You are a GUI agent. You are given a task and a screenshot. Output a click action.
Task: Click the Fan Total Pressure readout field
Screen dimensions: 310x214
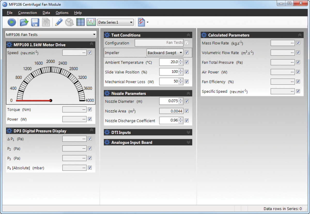coord(283,62)
